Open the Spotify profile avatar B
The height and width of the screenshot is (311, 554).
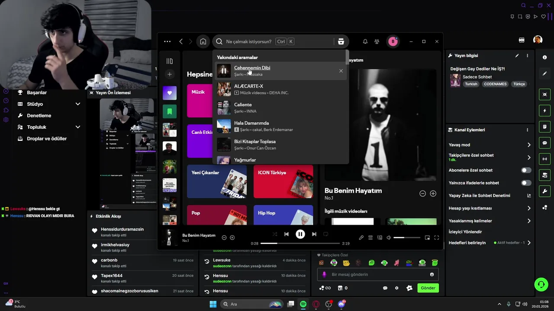point(393,41)
